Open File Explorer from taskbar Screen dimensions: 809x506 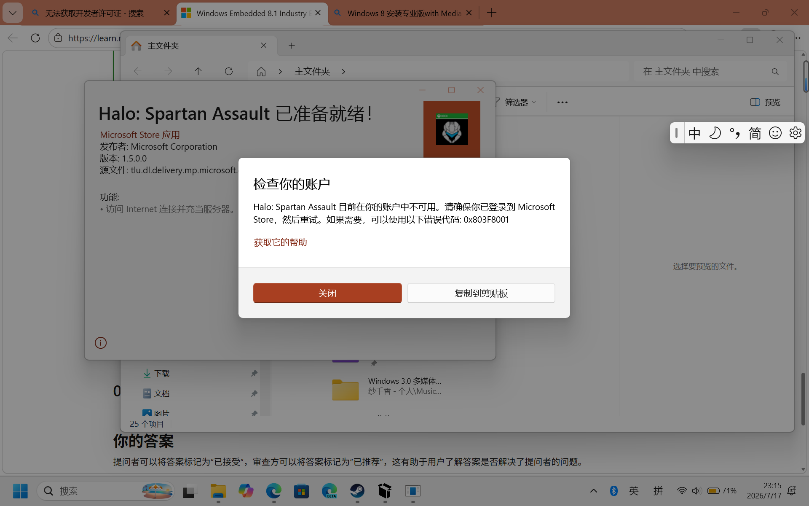coord(218,491)
